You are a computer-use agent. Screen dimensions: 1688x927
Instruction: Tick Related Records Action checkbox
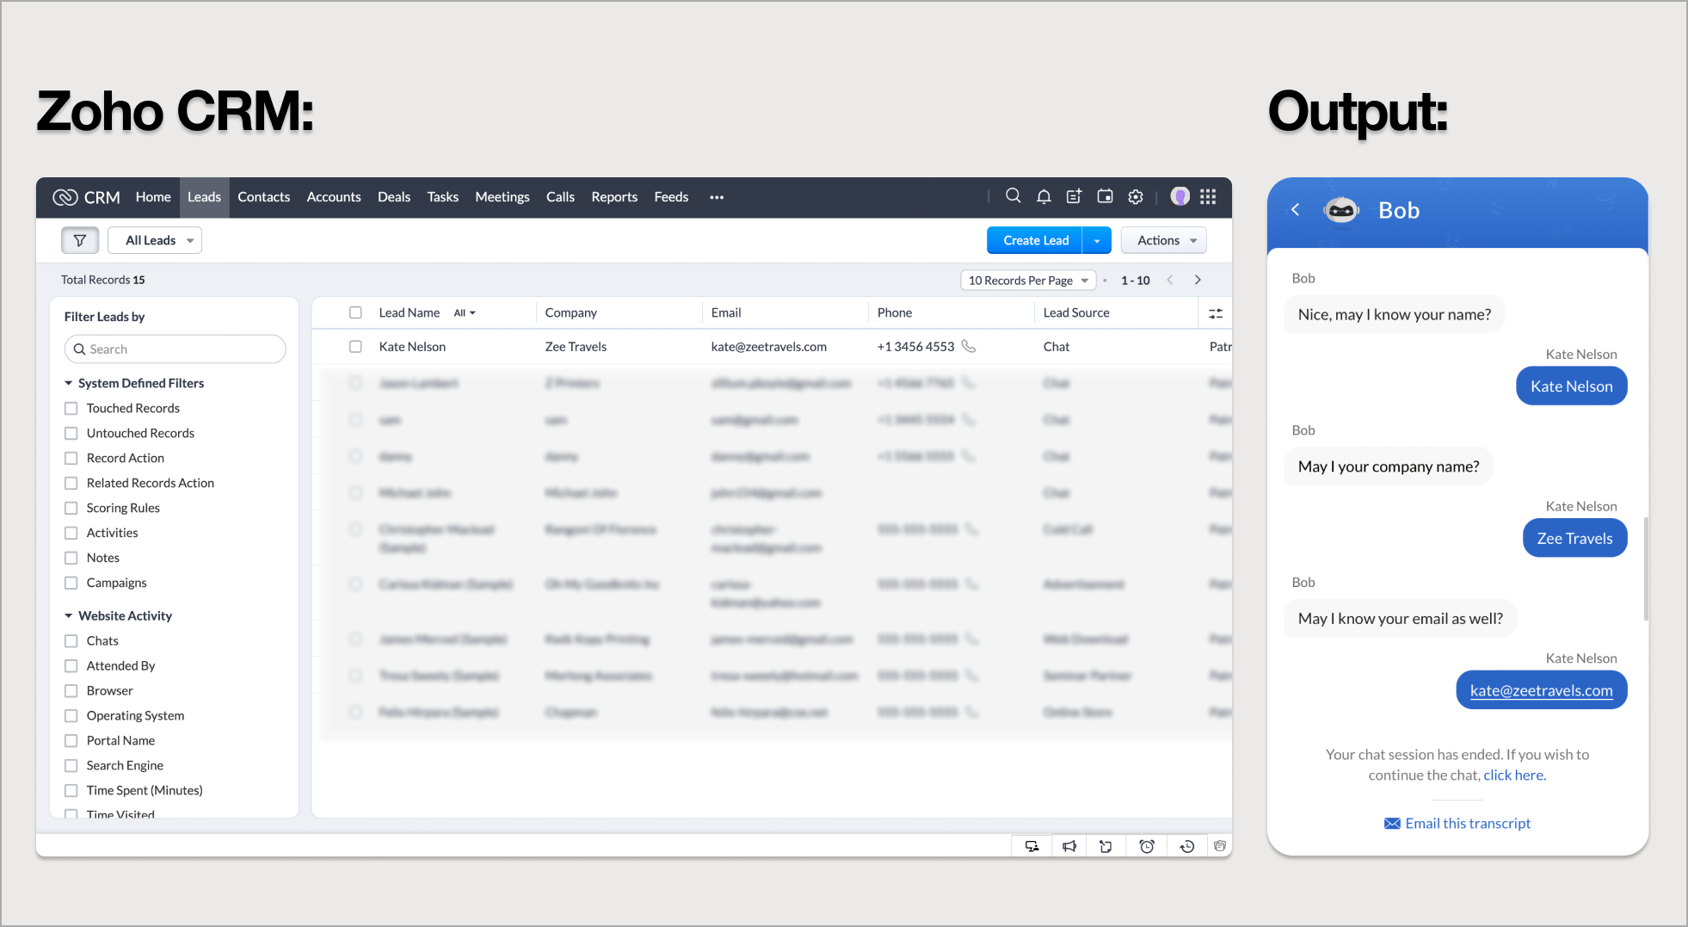(x=71, y=483)
